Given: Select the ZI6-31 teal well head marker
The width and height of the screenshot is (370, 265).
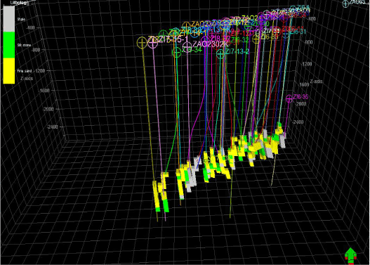Looking at the screenshot, I should 286,34.
